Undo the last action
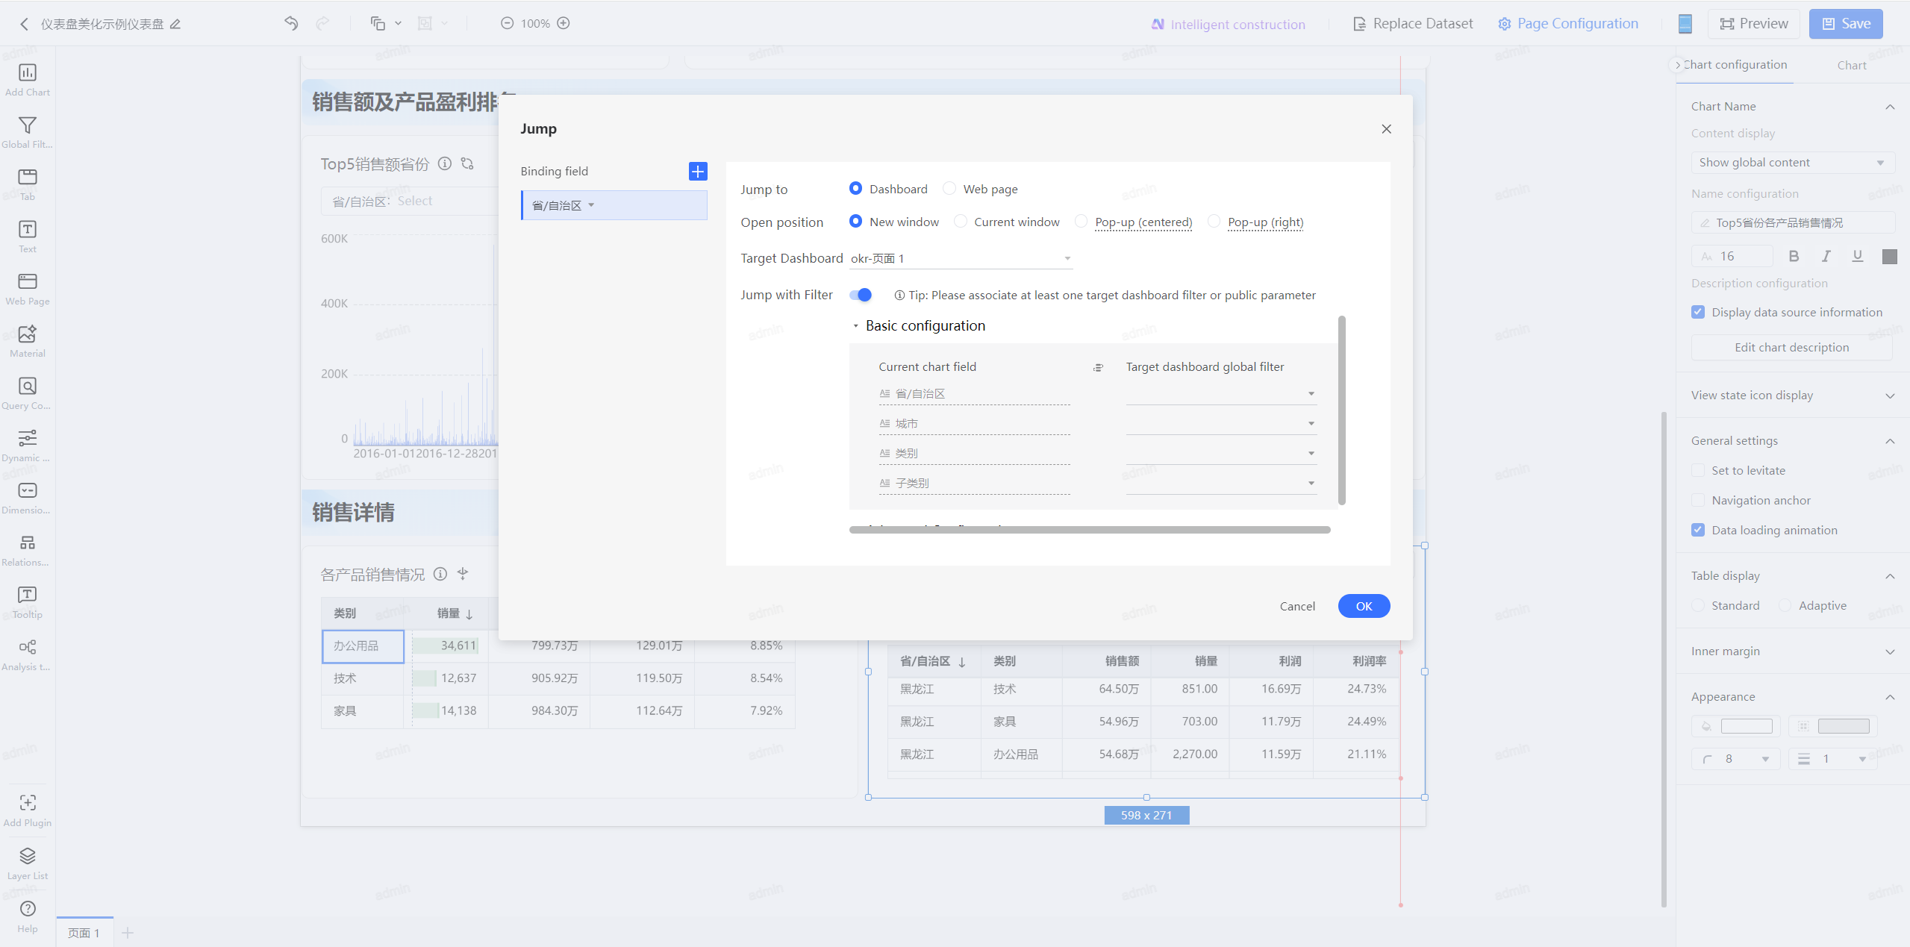The height and width of the screenshot is (947, 1910). pos(291,23)
